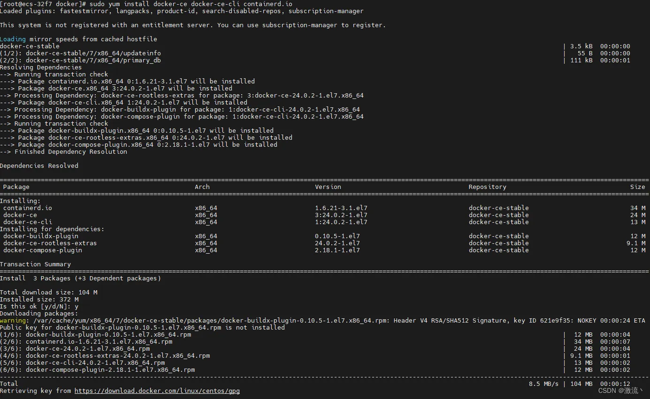This screenshot has width=650, height=399.
Task: Click the 'Total download size: 104 M' line
Action: point(48,292)
